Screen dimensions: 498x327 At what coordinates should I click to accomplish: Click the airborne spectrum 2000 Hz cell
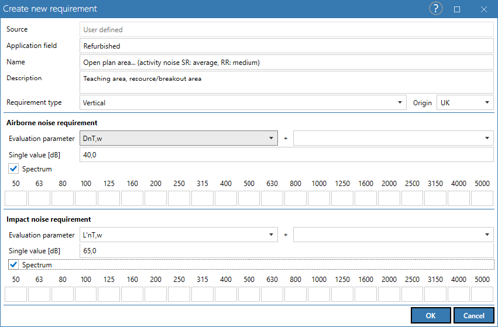pos(389,198)
